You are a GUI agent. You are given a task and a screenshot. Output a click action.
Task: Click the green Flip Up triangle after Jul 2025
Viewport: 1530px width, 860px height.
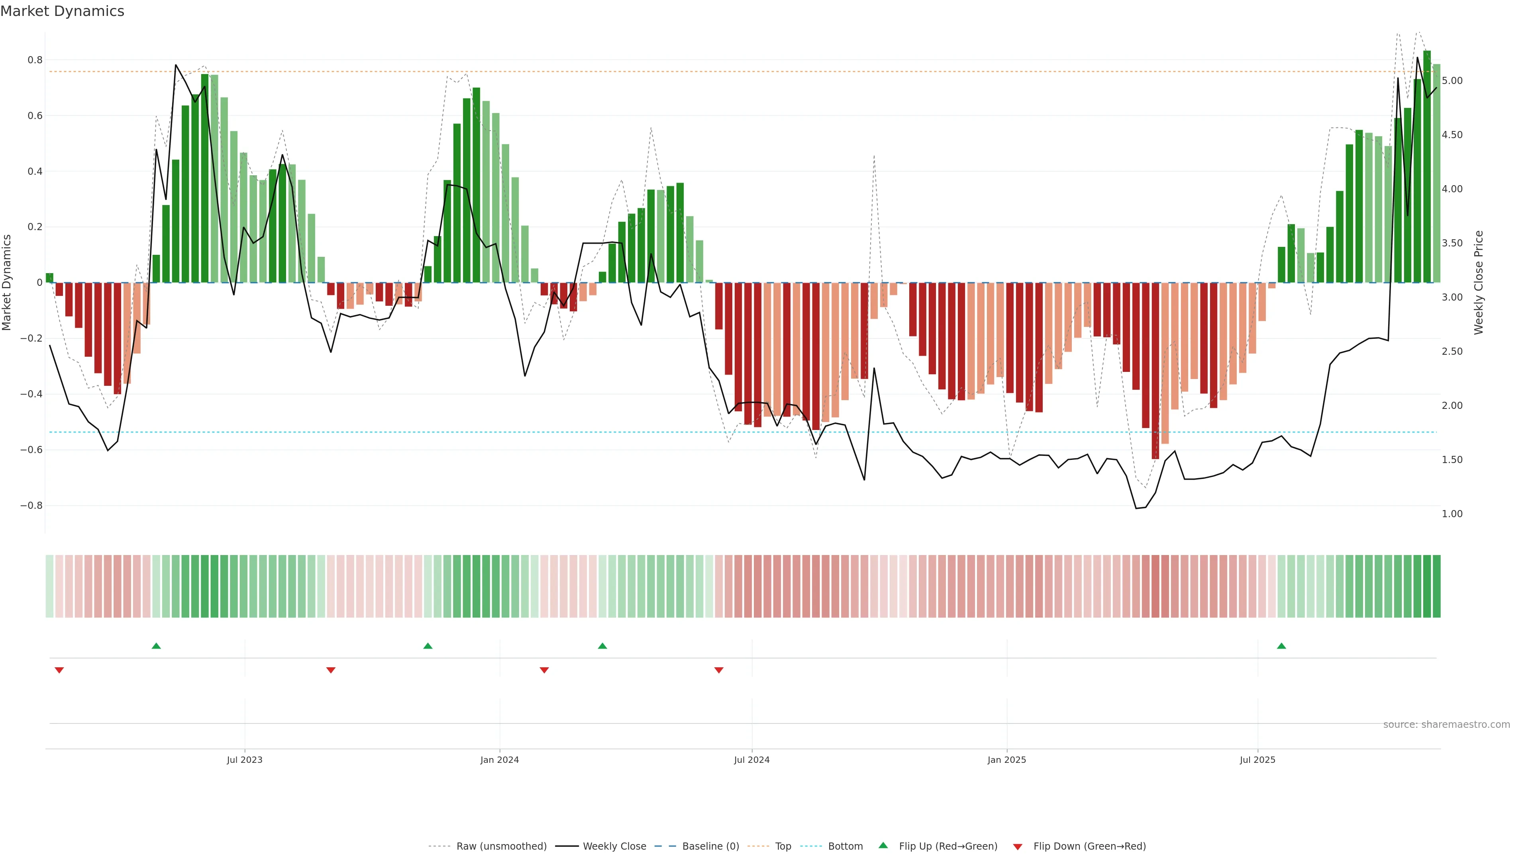tap(1281, 646)
